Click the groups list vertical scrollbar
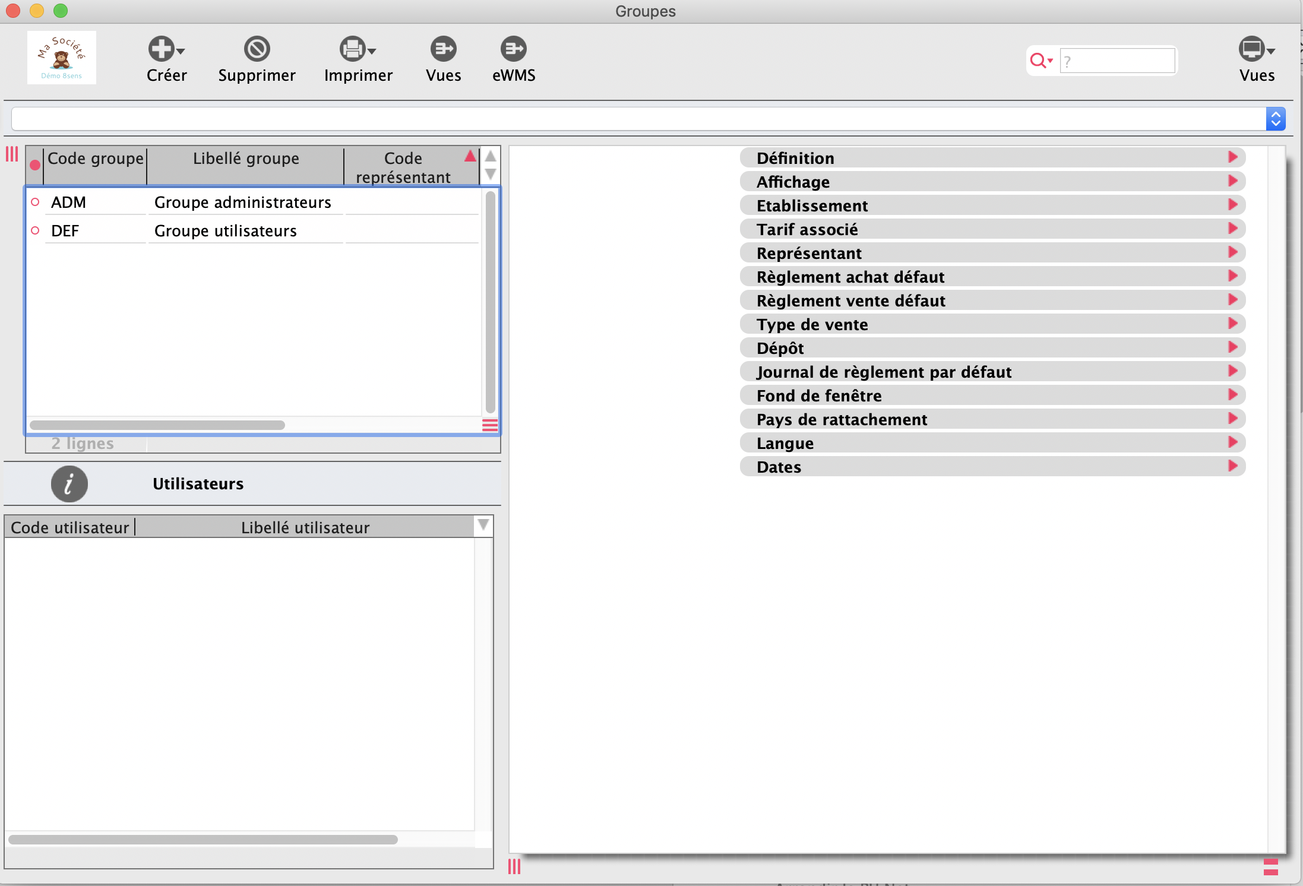 click(491, 302)
